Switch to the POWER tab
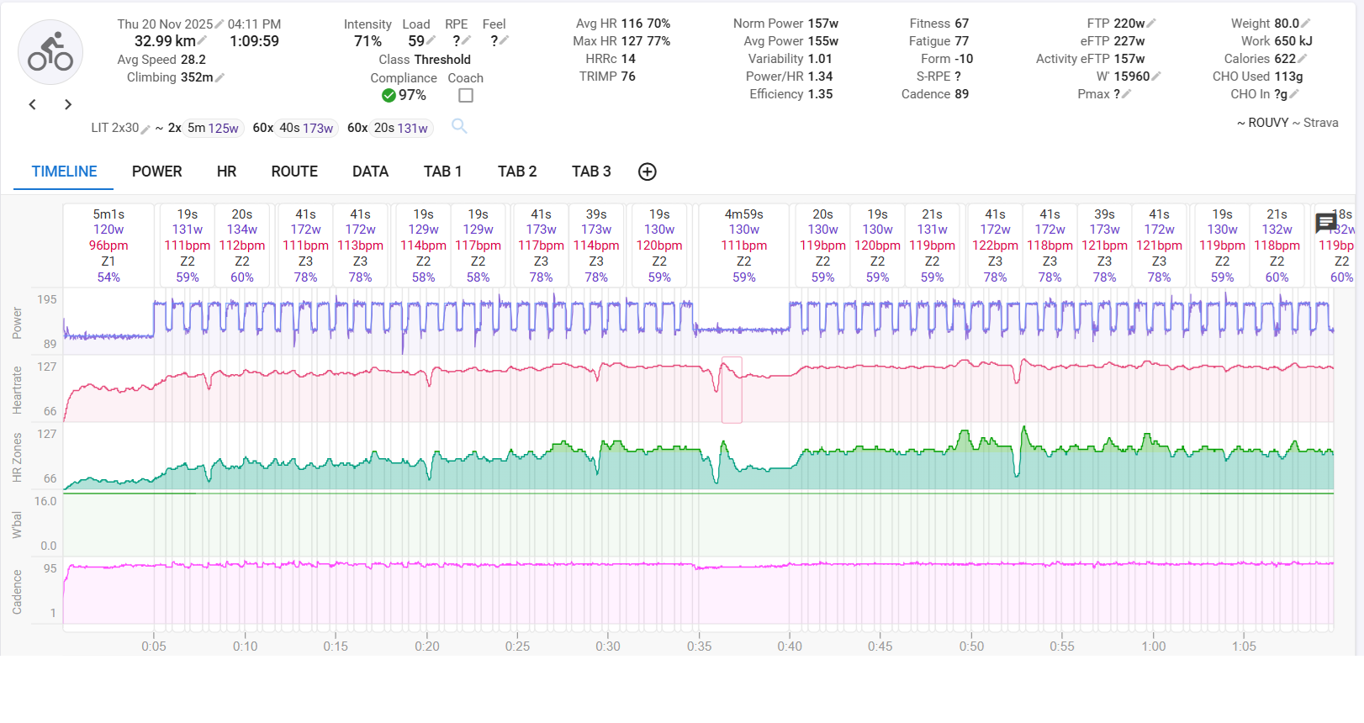 tap(156, 172)
